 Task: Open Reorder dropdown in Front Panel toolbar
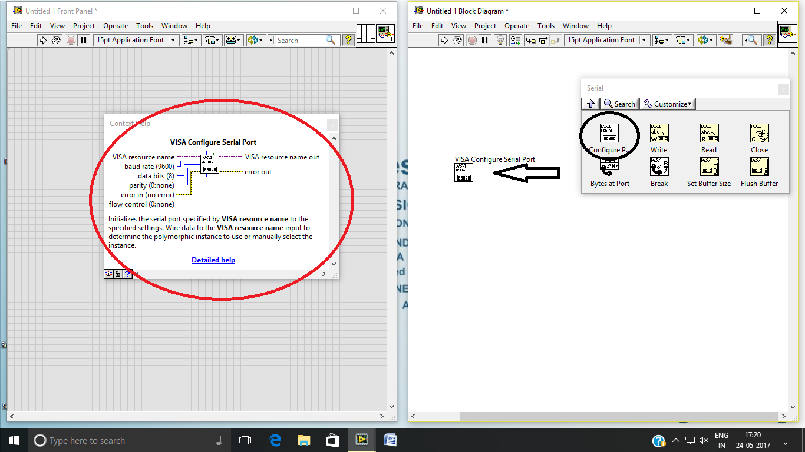pyautogui.click(x=255, y=40)
